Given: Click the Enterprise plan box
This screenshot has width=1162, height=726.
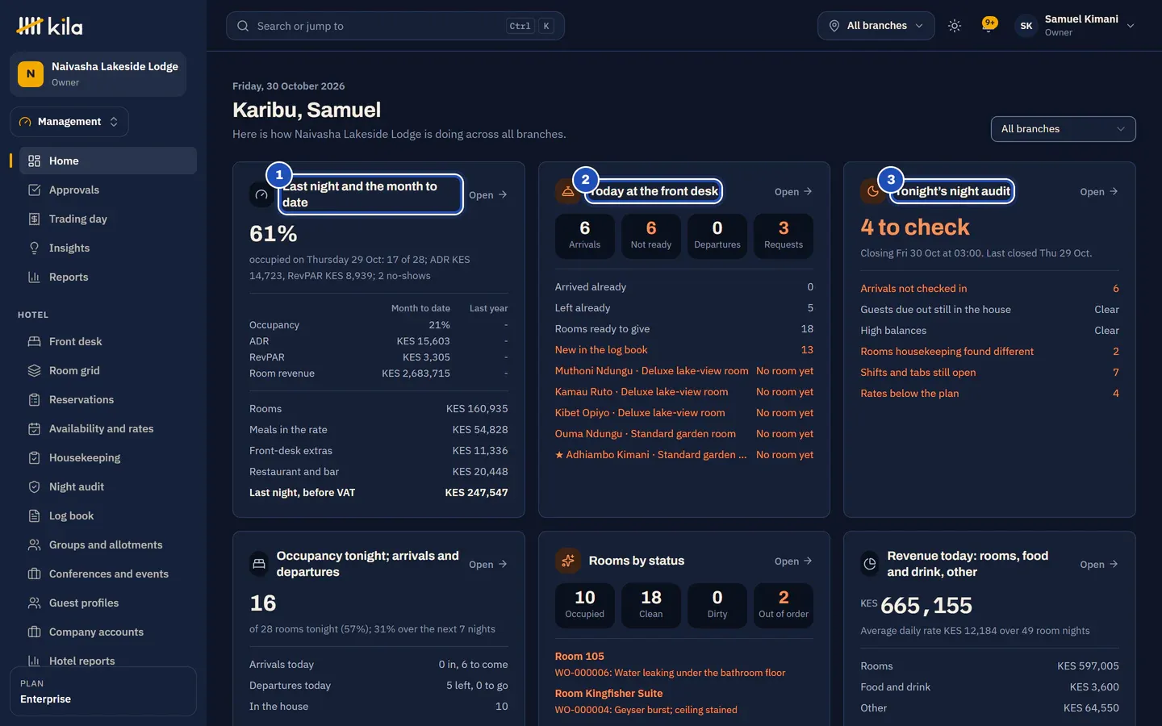Looking at the screenshot, I should 103,691.
